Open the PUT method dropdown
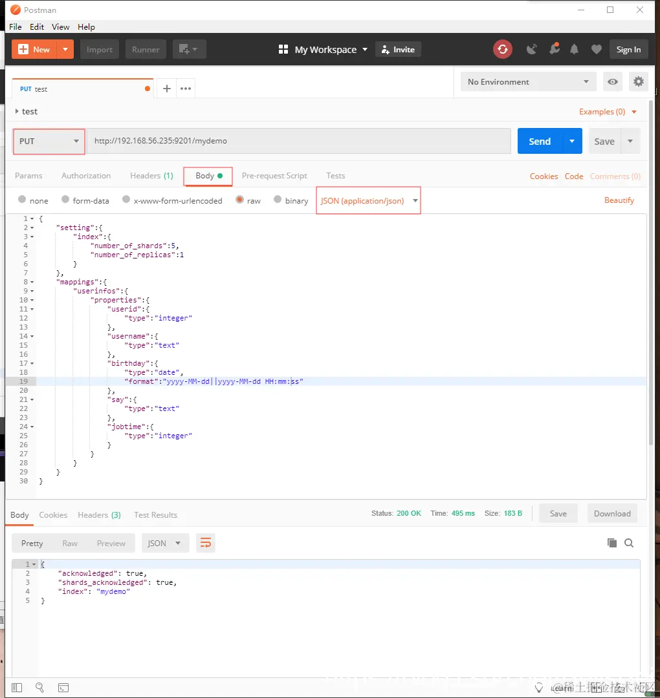 tap(49, 141)
